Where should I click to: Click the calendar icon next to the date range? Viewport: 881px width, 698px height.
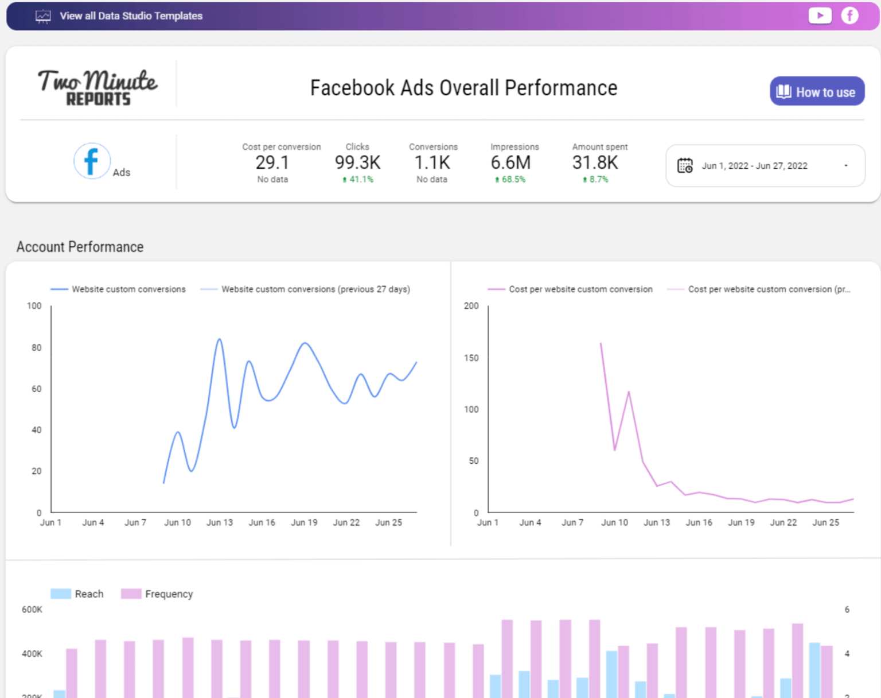coord(685,166)
